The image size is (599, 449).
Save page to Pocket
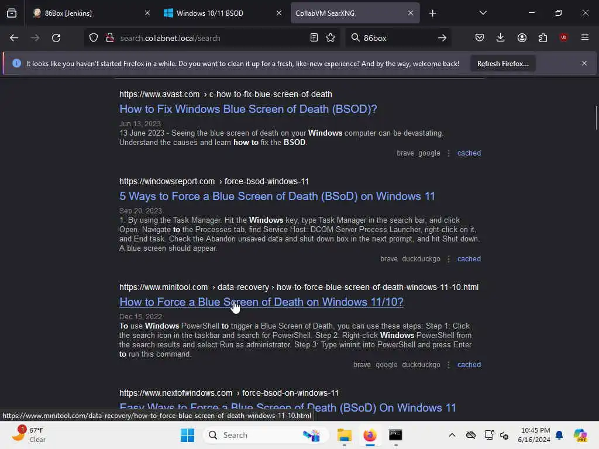tap(480, 38)
